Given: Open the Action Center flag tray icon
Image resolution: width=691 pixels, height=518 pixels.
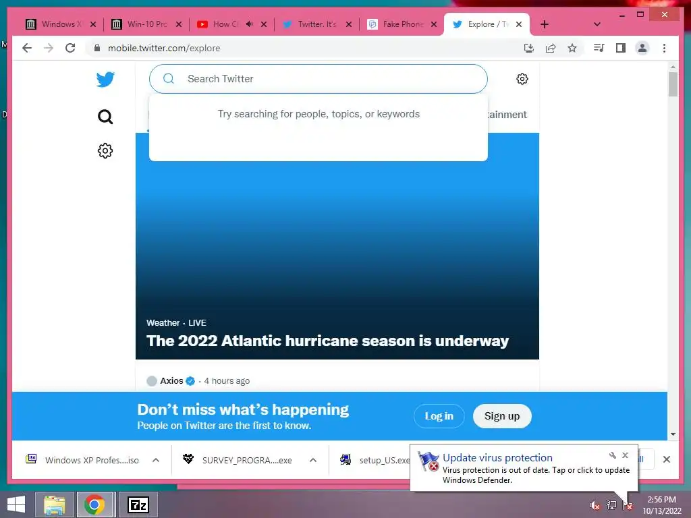Looking at the screenshot, I should [628, 505].
